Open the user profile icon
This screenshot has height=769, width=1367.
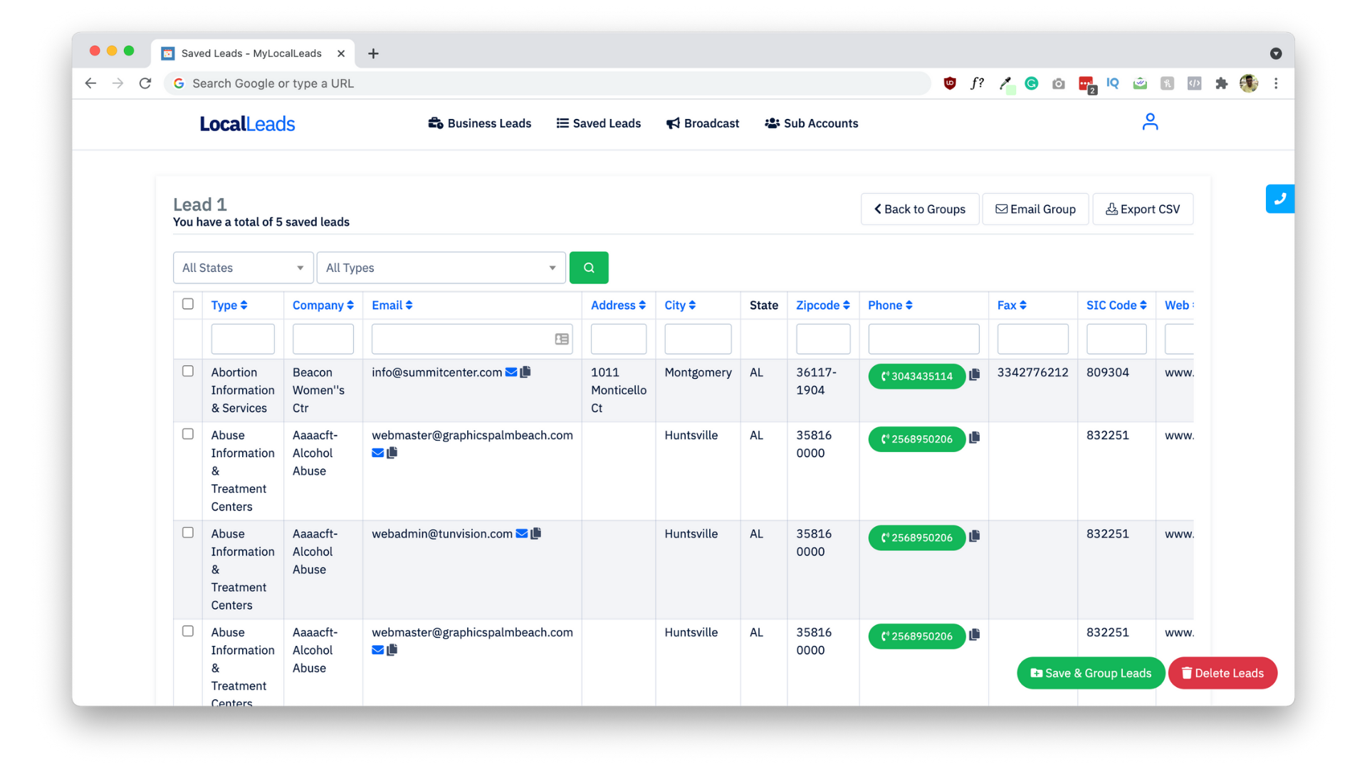pos(1150,122)
